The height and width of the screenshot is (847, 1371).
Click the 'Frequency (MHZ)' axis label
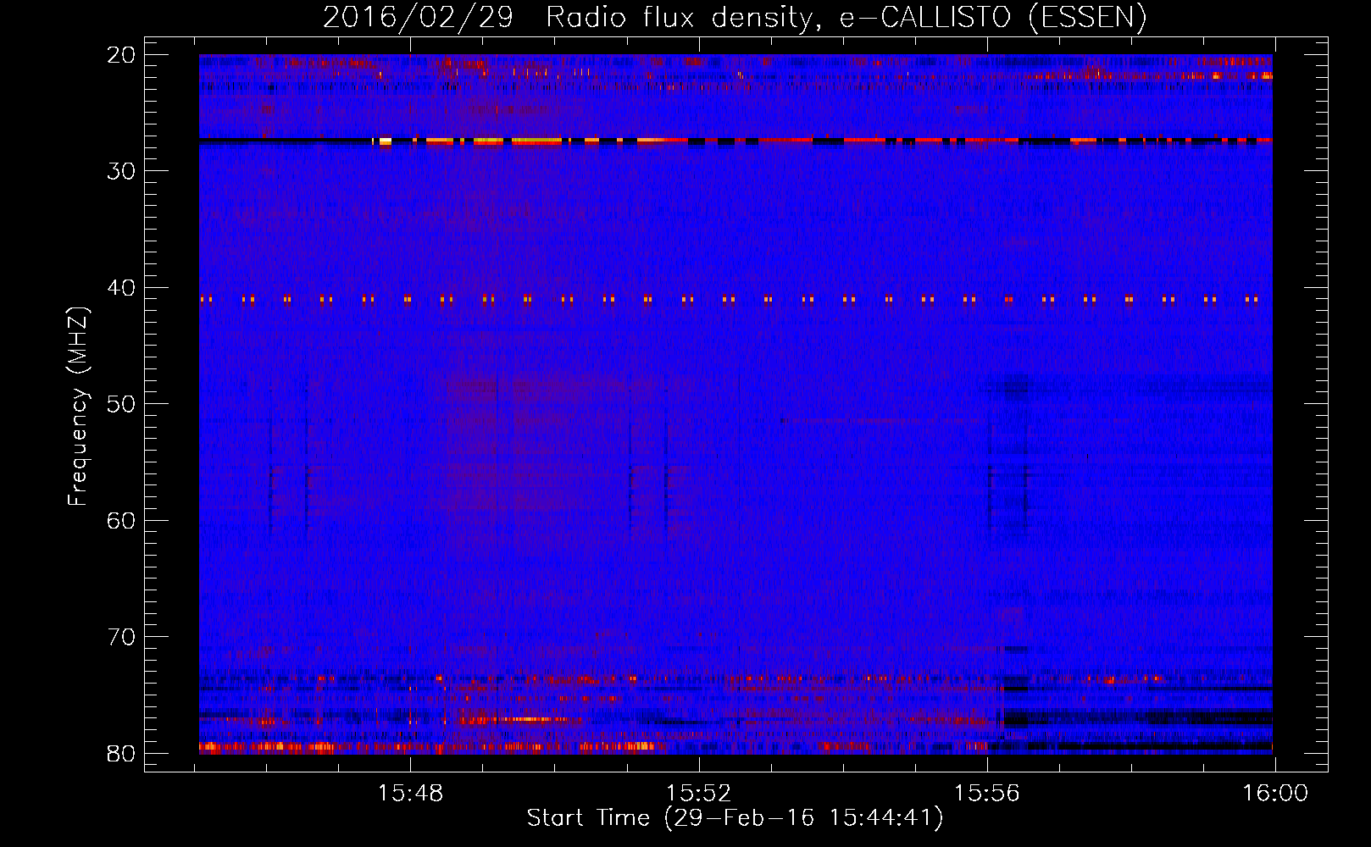tap(78, 407)
